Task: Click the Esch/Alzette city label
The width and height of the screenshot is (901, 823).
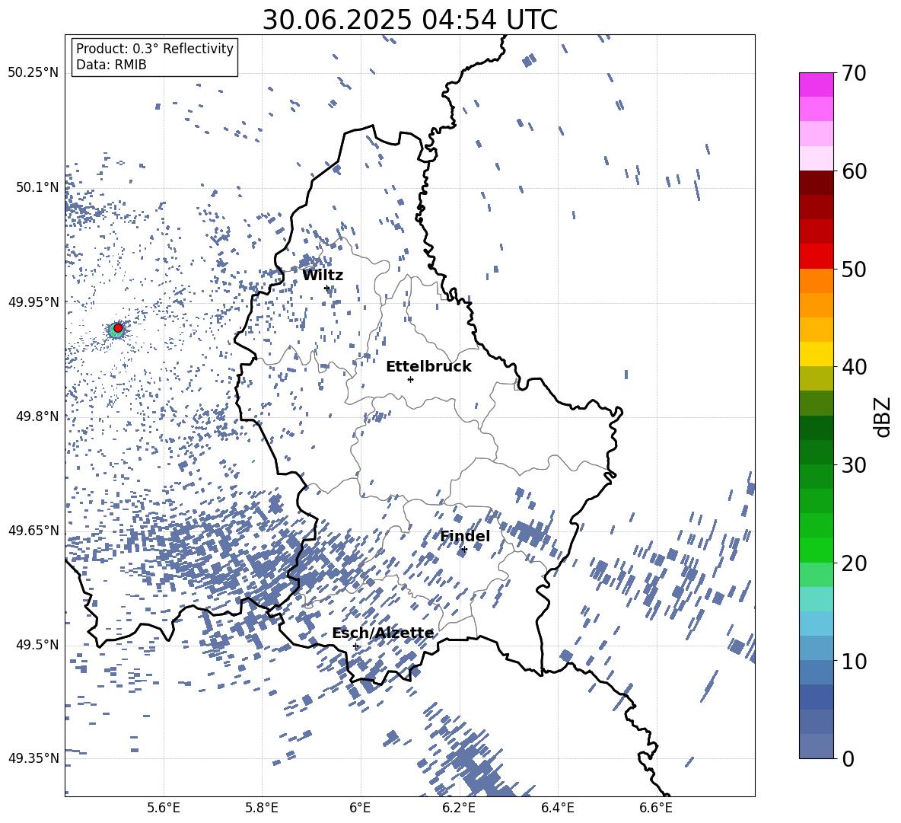Action: tap(383, 633)
